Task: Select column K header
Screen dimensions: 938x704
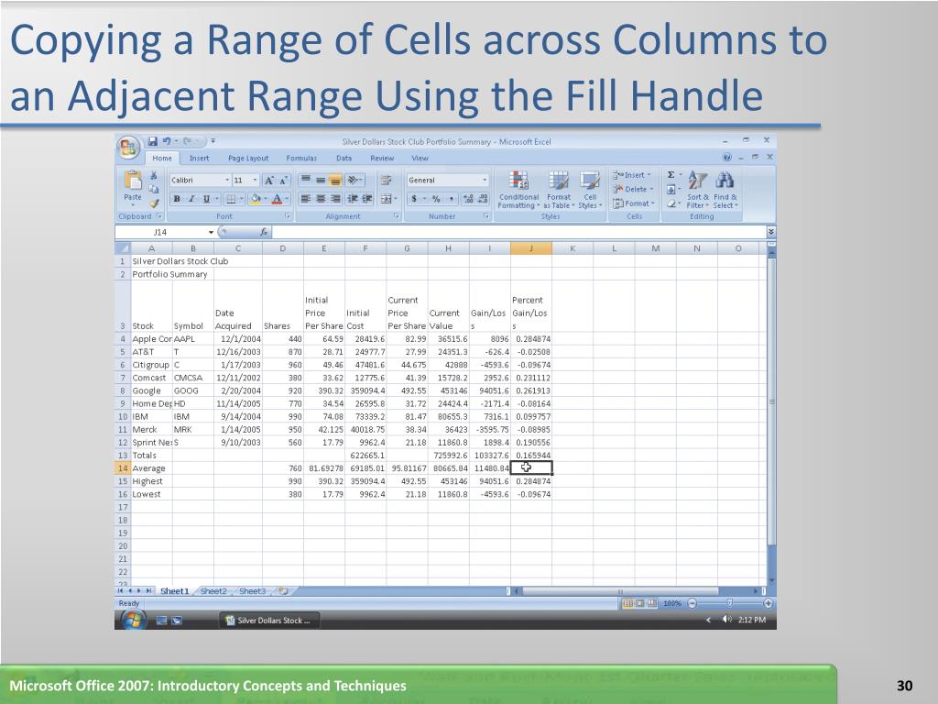Action: click(x=573, y=247)
